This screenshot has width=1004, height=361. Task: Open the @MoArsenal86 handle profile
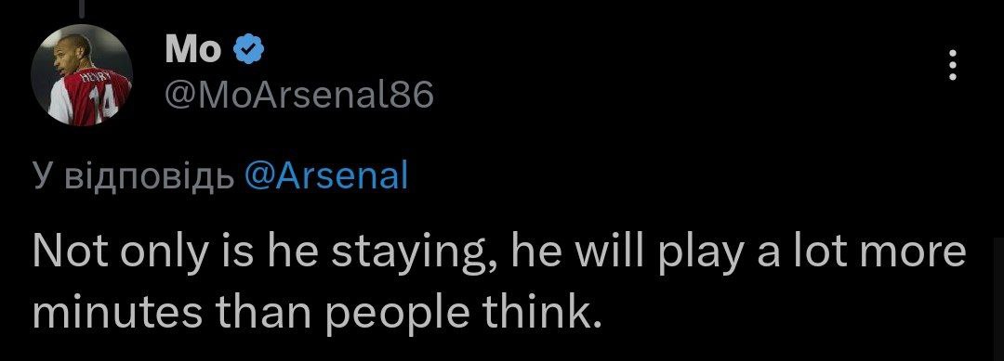[x=299, y=96]
